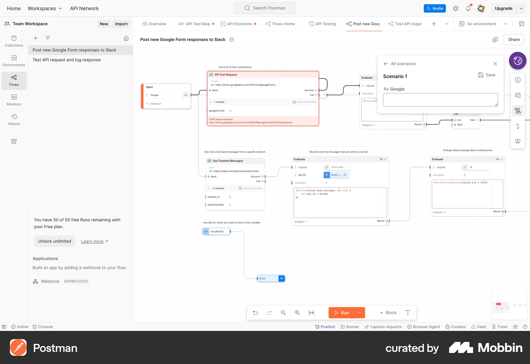Click fit-to-width canvas icon
Viewport: 530px width, 364px height.
tap(311, 312)
